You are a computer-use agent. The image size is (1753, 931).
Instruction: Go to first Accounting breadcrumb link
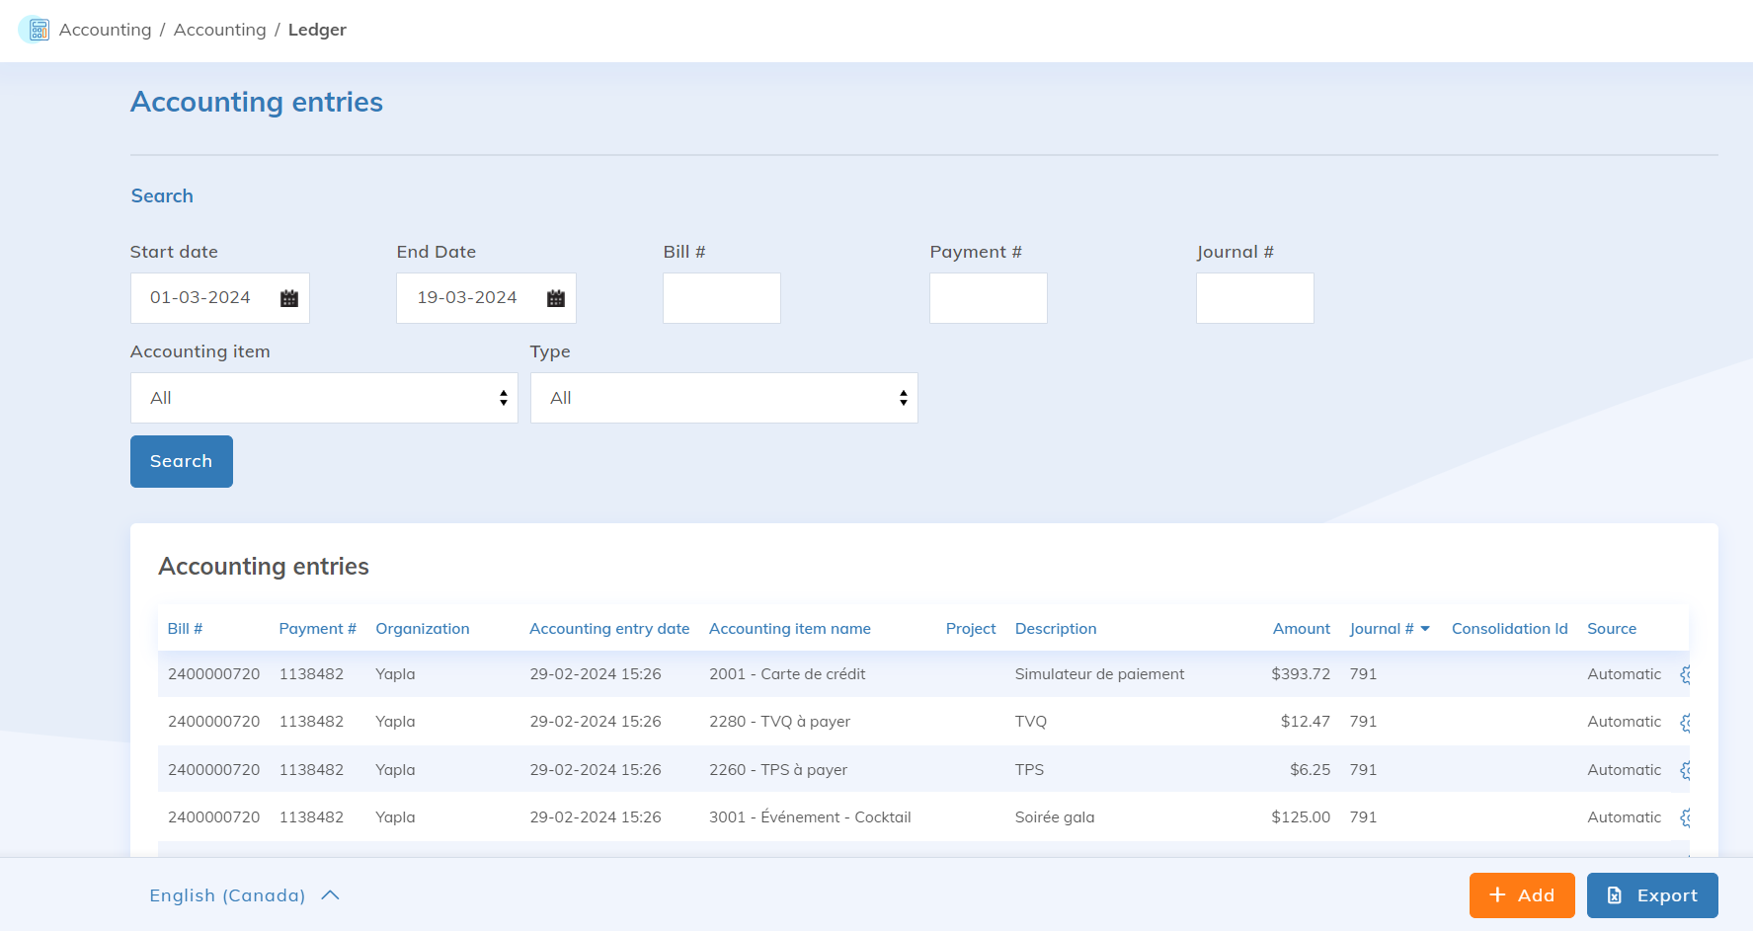click(x=105, y=30)
